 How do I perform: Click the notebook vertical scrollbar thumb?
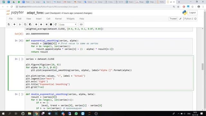[x=202, y=67]
